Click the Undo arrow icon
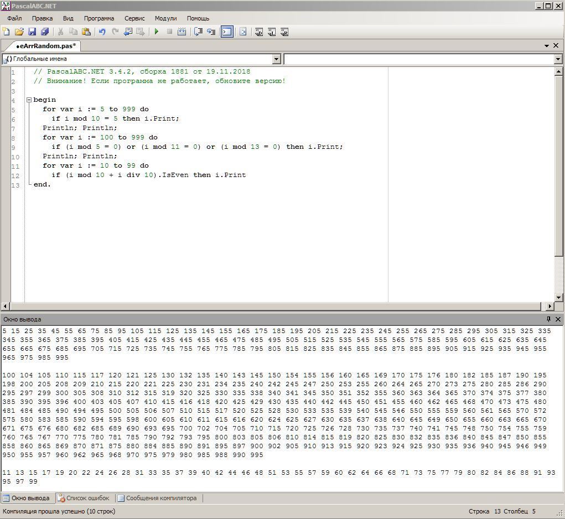The image size is (565, 519). (x=102, y=32)
